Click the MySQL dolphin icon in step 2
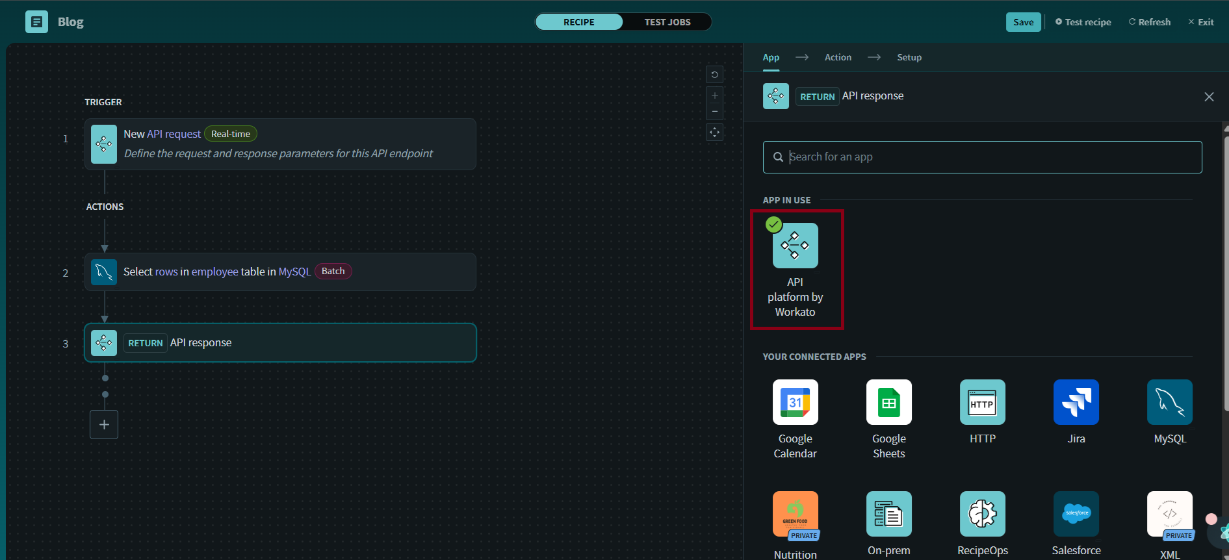The image size is (1229, 560). point(104,272)
